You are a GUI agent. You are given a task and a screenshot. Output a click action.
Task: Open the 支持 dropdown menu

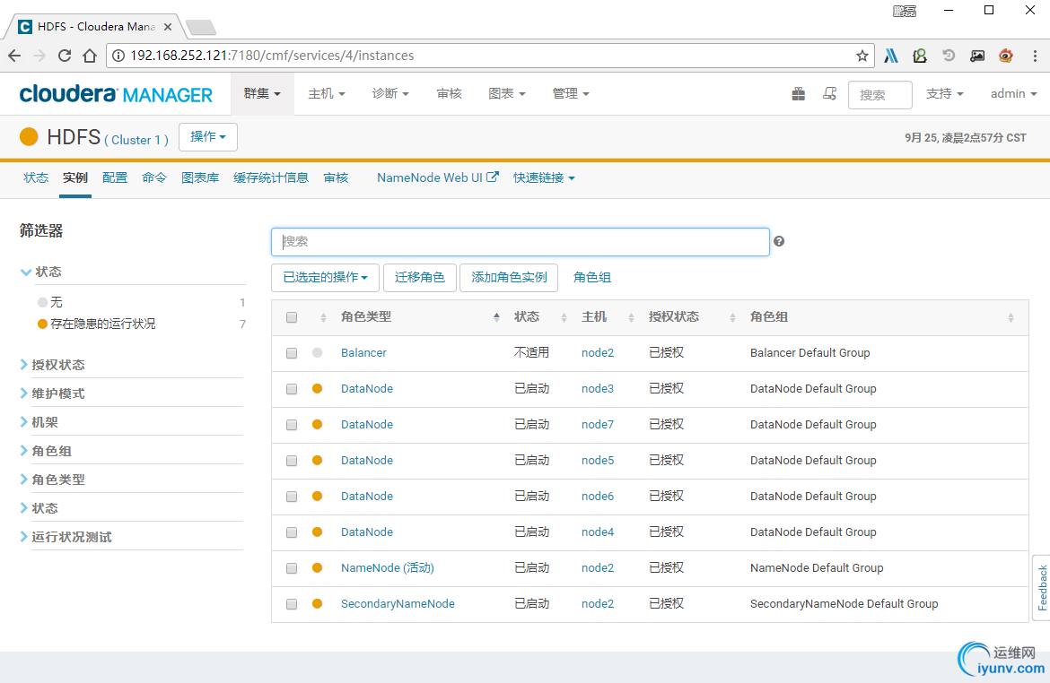point(944,93)
